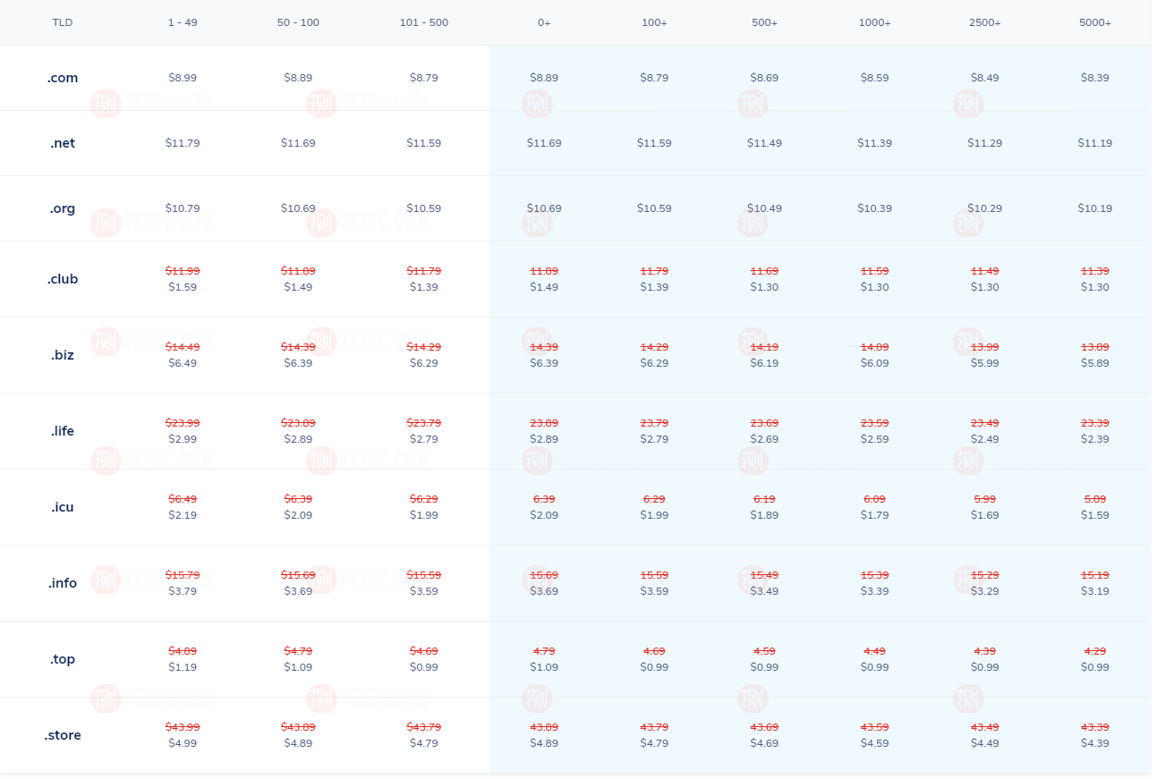Click the $8.39 price for .com
This screenshot has width=1157, height=779.
click(x=1094, y=78)
